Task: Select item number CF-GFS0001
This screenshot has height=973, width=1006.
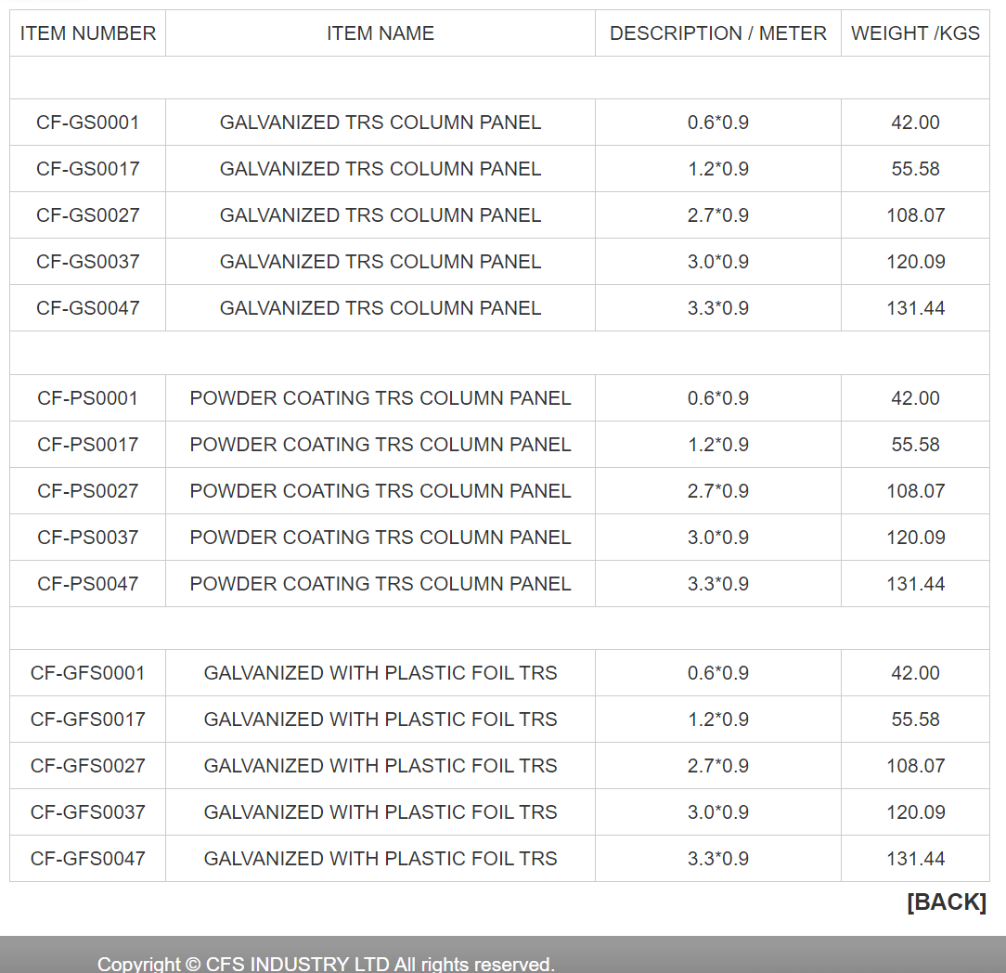Action: click(88, 673)
